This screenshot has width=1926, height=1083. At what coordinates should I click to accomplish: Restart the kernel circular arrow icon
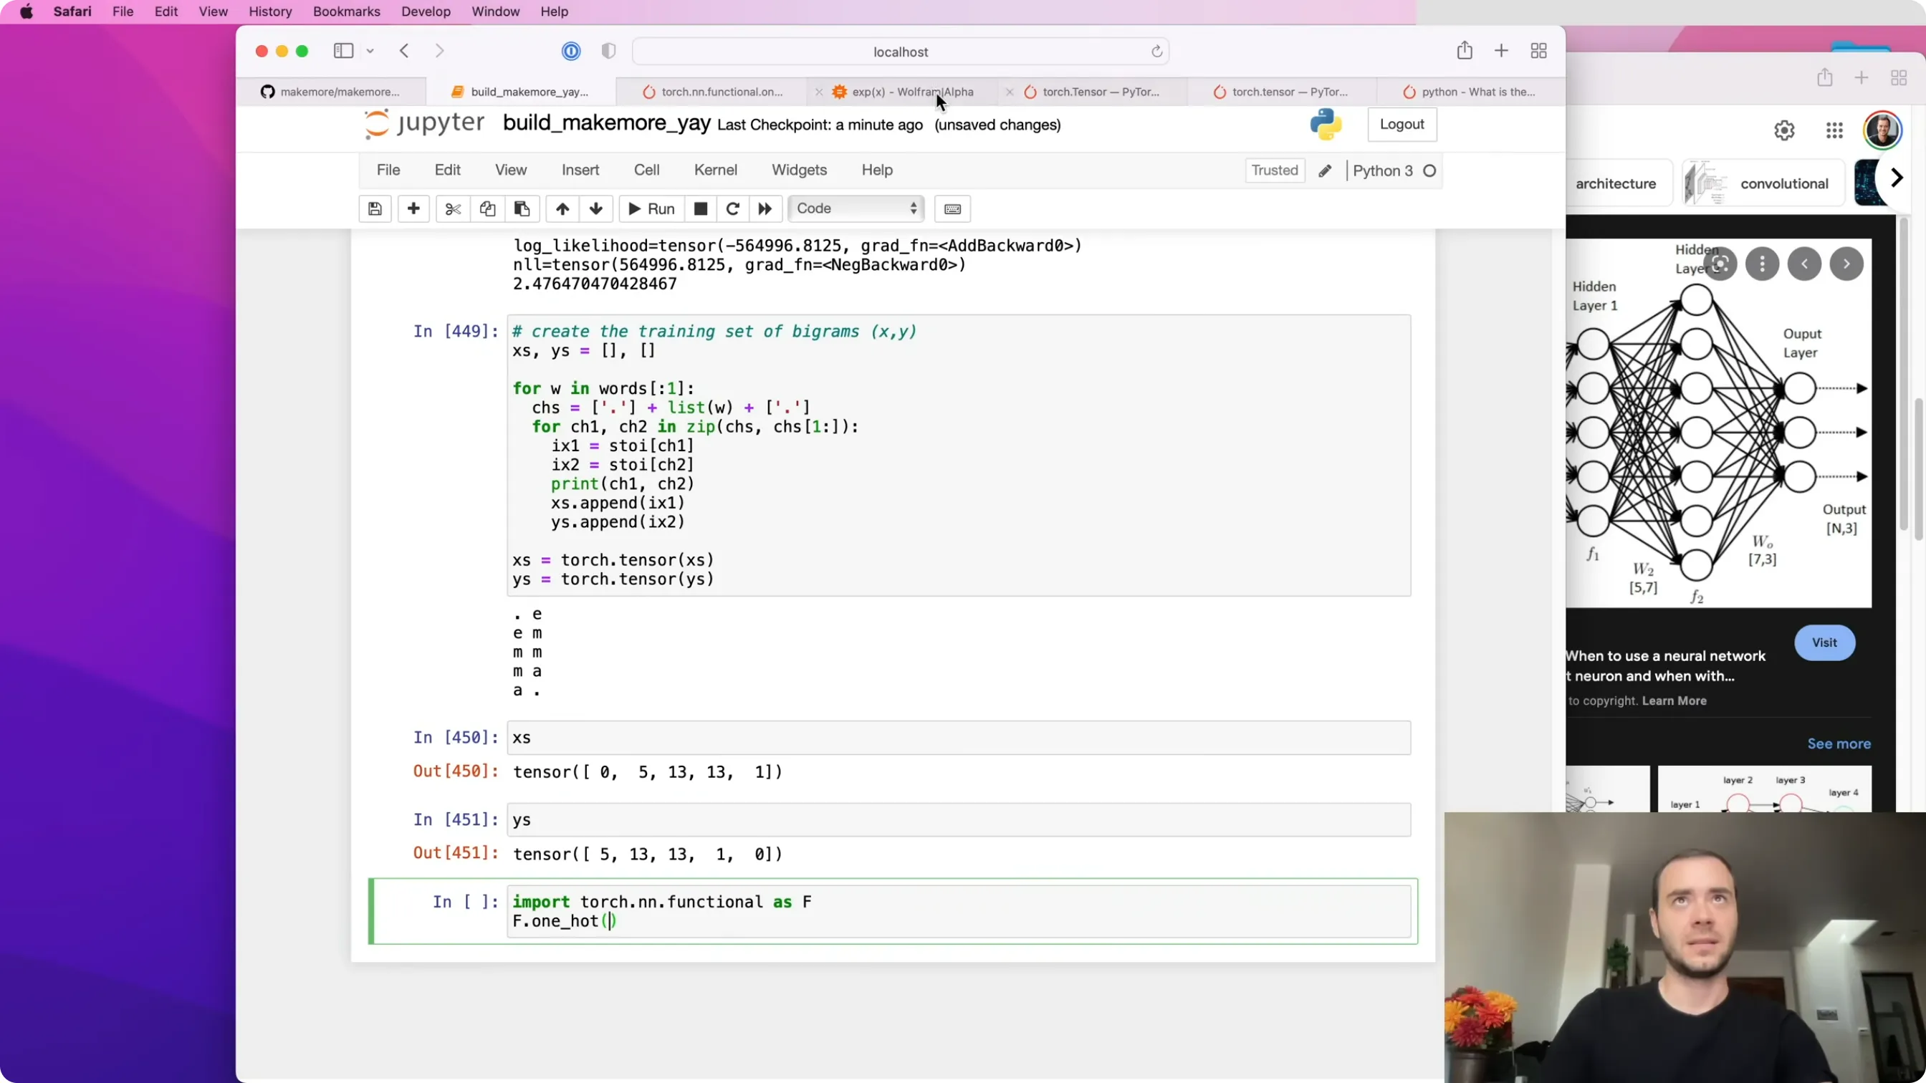click(733, 208)
